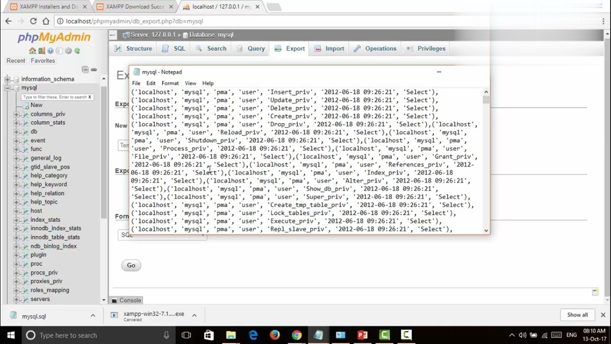Click the Server: 127.0.0.1 breadcrumb
Viewport: 611px width, 344px height.
coord(153,35)
